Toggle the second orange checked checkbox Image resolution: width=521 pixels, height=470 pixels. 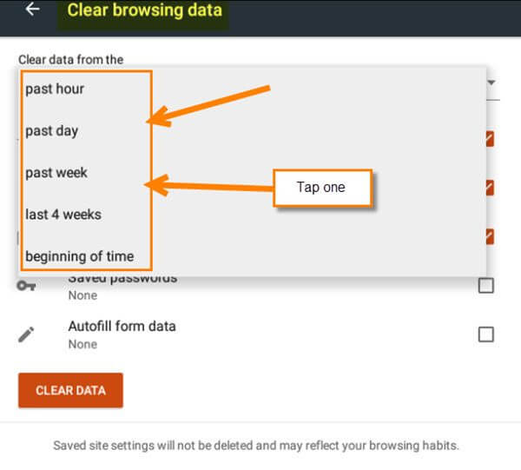click(490, 188)
